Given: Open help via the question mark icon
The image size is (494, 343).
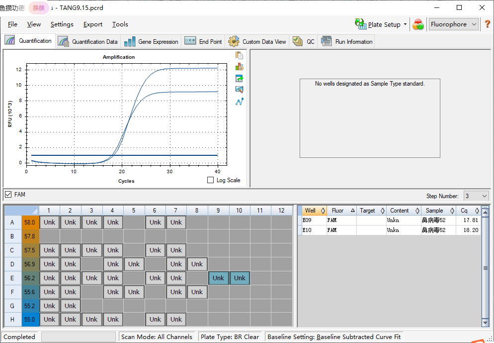Looking at the screenshot, I should click(x=487, y=24).
